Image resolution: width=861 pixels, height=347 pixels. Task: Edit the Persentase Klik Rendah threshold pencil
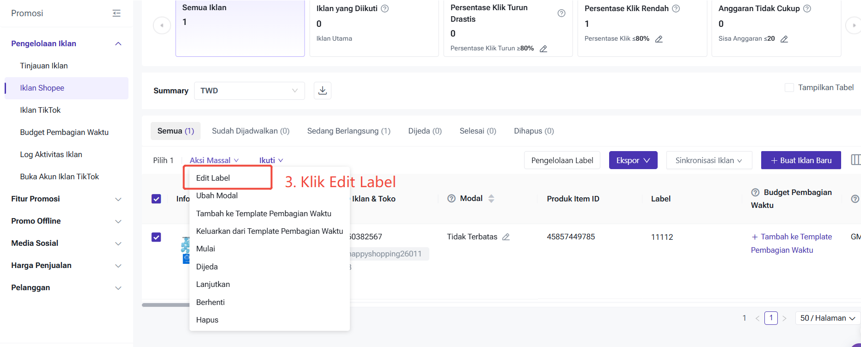tap(659, 39)
